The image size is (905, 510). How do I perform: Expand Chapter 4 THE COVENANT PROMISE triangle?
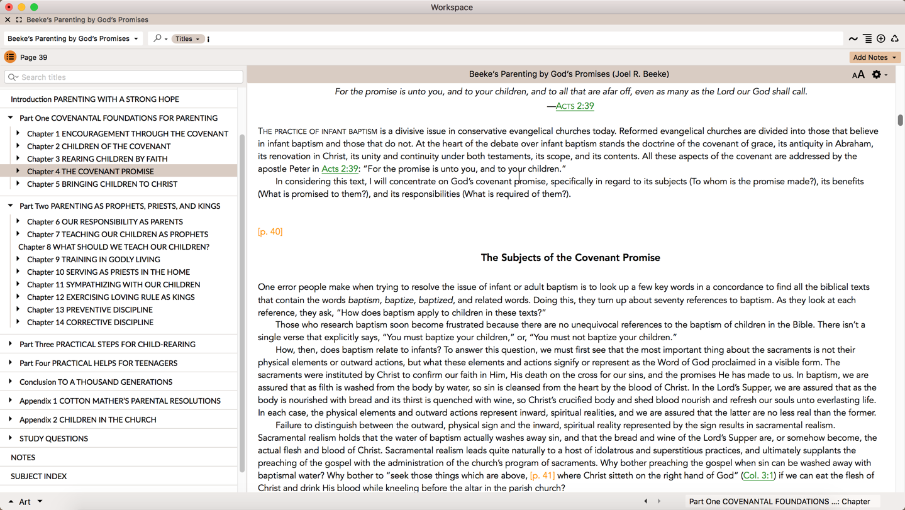click(x=18, y=171)
